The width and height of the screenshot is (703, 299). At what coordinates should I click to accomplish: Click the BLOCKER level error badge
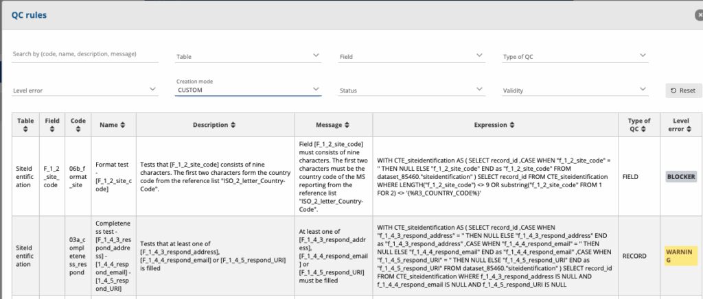coord(681,176)
